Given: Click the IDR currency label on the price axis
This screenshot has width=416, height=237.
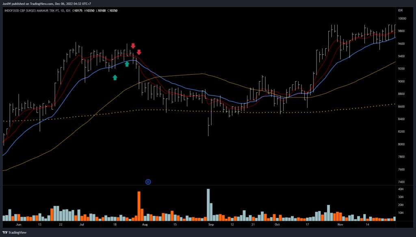Looking at the screenshot, I should point(401,10).
